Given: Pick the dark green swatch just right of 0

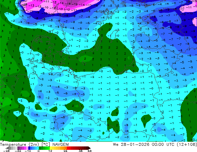Looking at the screenshot, I should (x=40, y=148).
